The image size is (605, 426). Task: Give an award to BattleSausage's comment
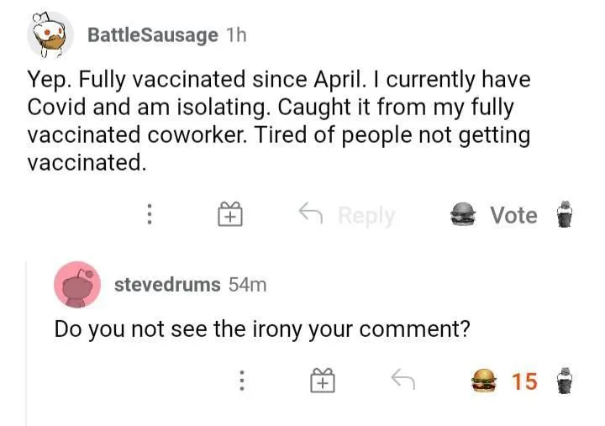[x=229, y=215]
